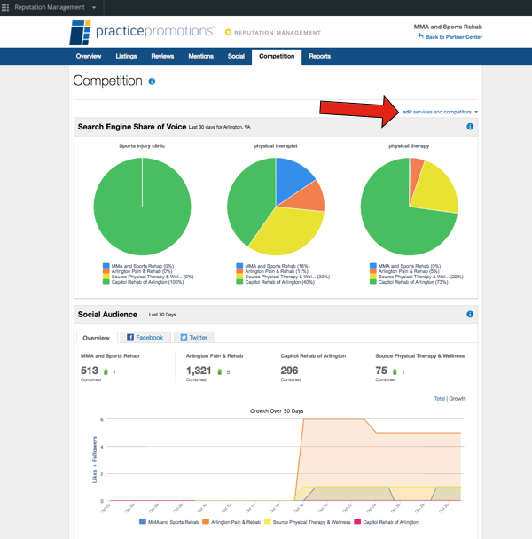Toggle MMA and Sports Rehab chart legend
This screenshot has width=532, height=539.
[168, 522]
